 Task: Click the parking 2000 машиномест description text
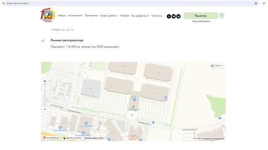85,47
